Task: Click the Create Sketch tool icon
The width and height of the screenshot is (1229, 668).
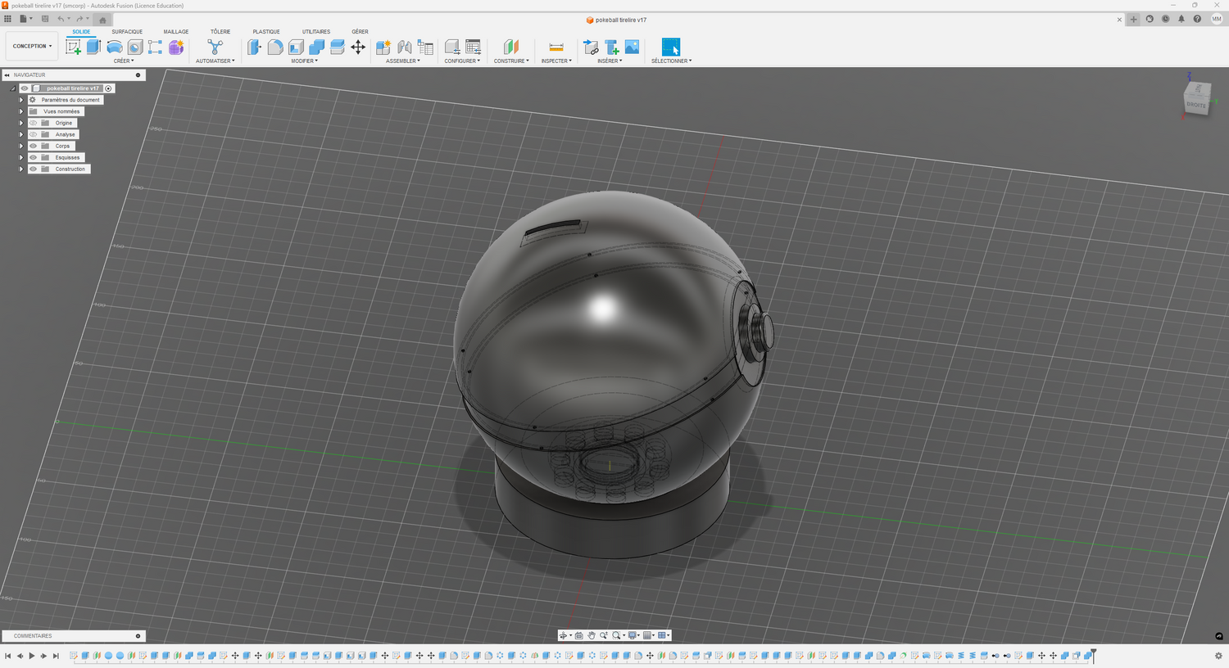Action: click(x=73, y=47)
